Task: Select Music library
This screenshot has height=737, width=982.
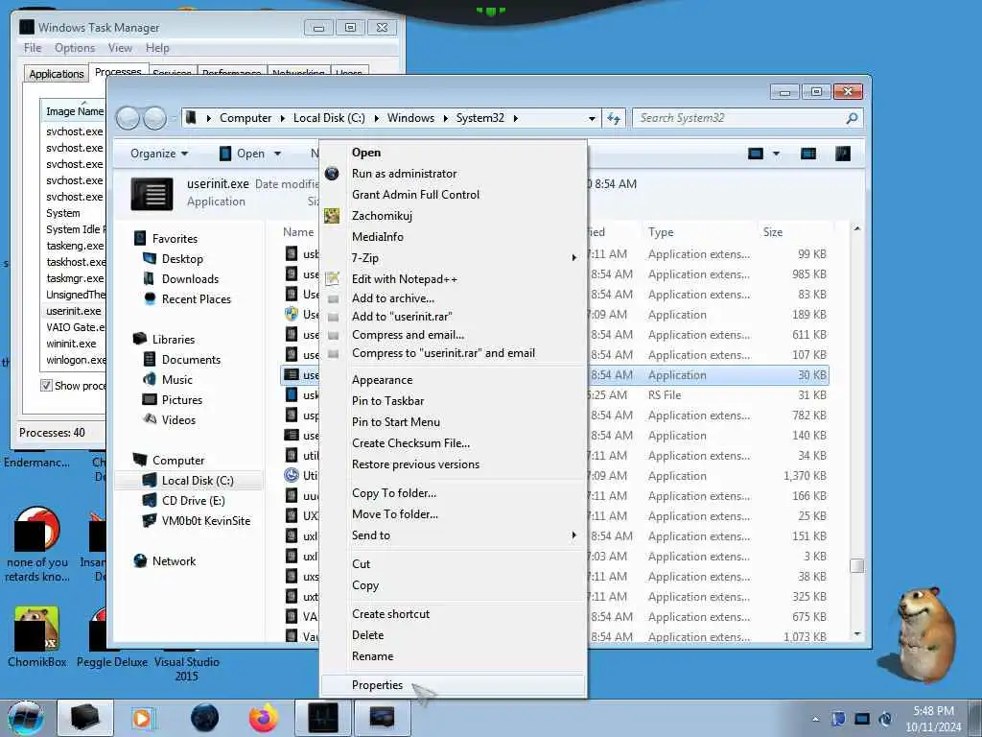Action: click(176, 380)
